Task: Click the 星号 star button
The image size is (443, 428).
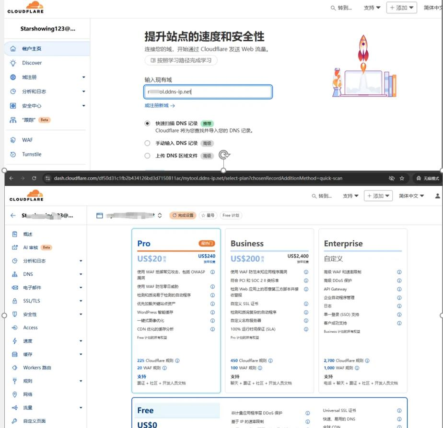Action: pos(208,215)
